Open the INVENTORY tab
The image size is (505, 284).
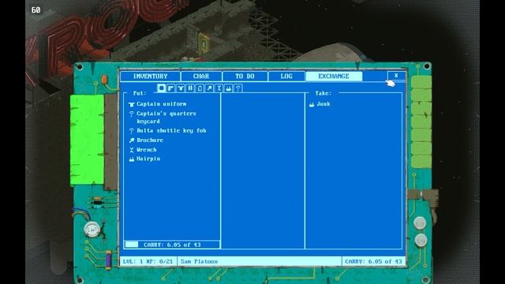[150, 77]
